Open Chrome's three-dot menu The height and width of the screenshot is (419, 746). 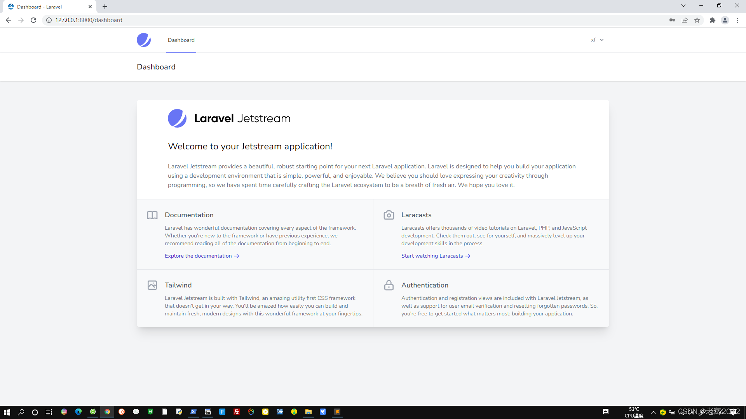(x=737, y=20)
